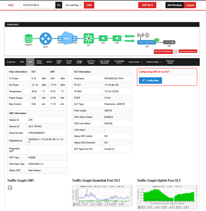Viewport: 206px width, 211px height.
Task: Focus the search number input field
Action: 37,5
